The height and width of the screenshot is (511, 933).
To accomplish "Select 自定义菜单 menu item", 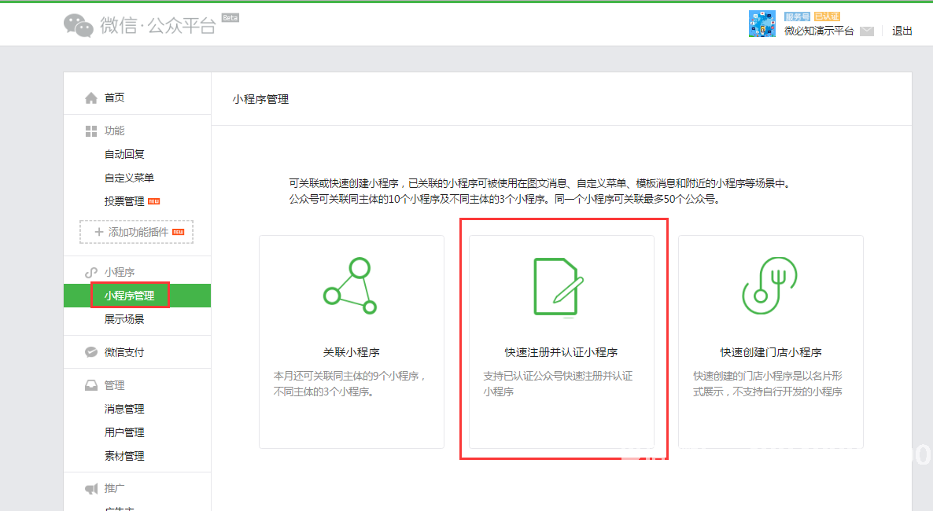I will (x=129, y=178).
